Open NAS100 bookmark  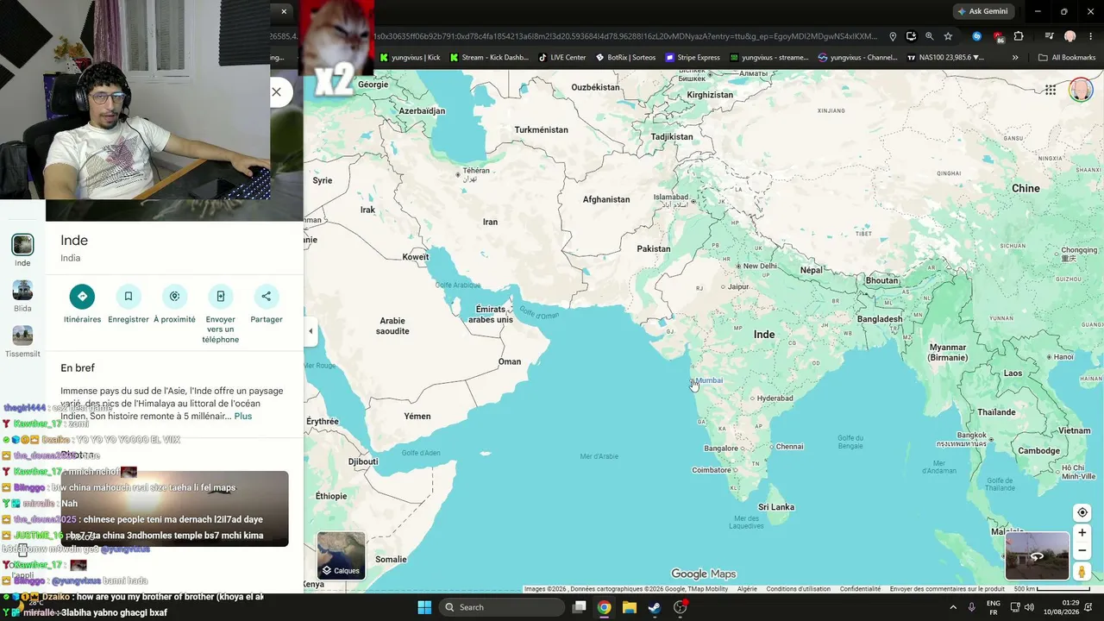click(945, 58)
